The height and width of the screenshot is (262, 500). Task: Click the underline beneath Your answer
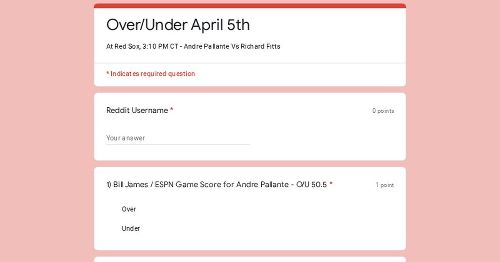click(x=177, y=144)
